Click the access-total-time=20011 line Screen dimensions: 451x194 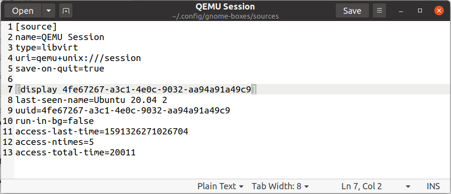75,153
